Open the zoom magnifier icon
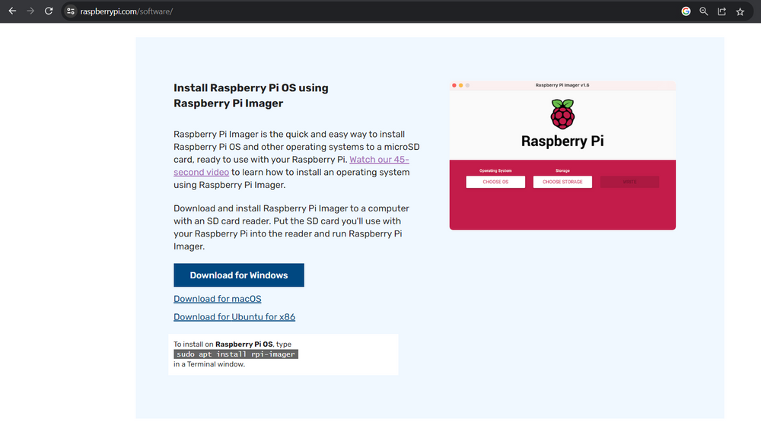This screenshot has height=435, width=761. (704, 11)
